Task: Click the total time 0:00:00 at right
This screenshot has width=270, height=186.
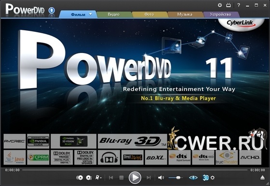Action: 257,170
